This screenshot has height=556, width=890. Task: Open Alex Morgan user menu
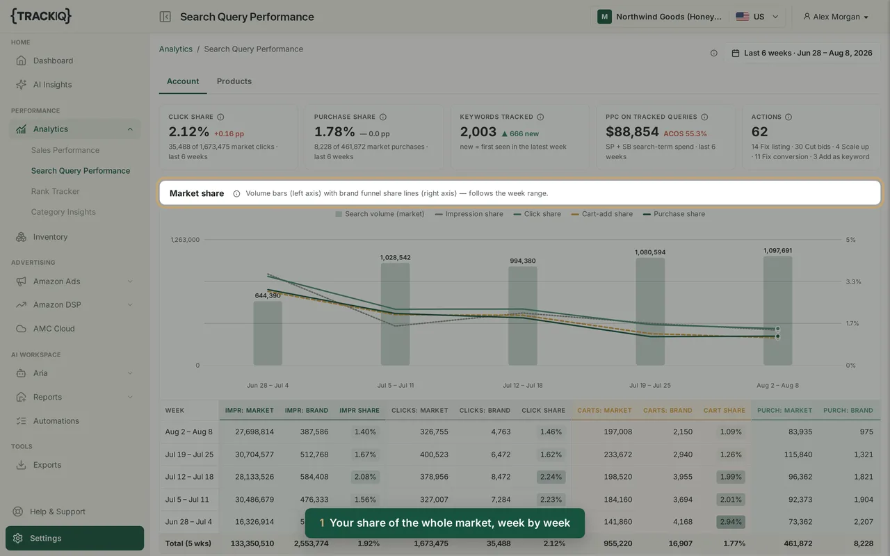tap(836, 17)
